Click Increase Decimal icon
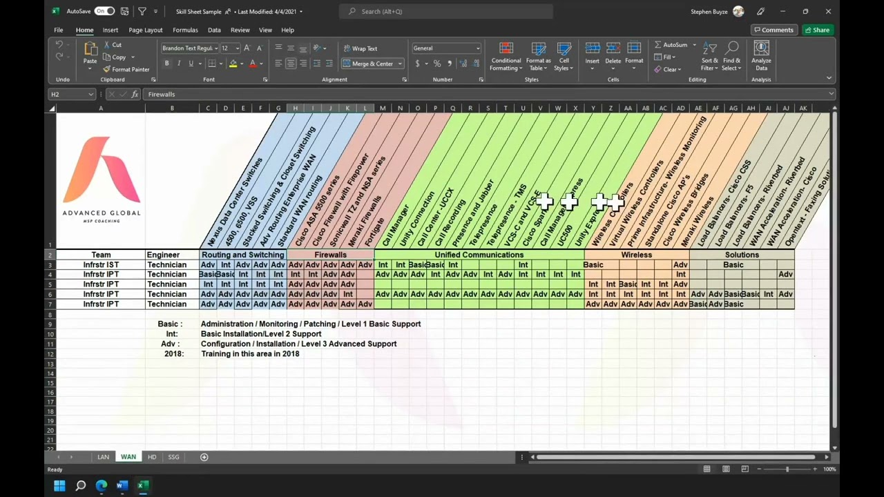The image size is (884, 497). point(462,64)
